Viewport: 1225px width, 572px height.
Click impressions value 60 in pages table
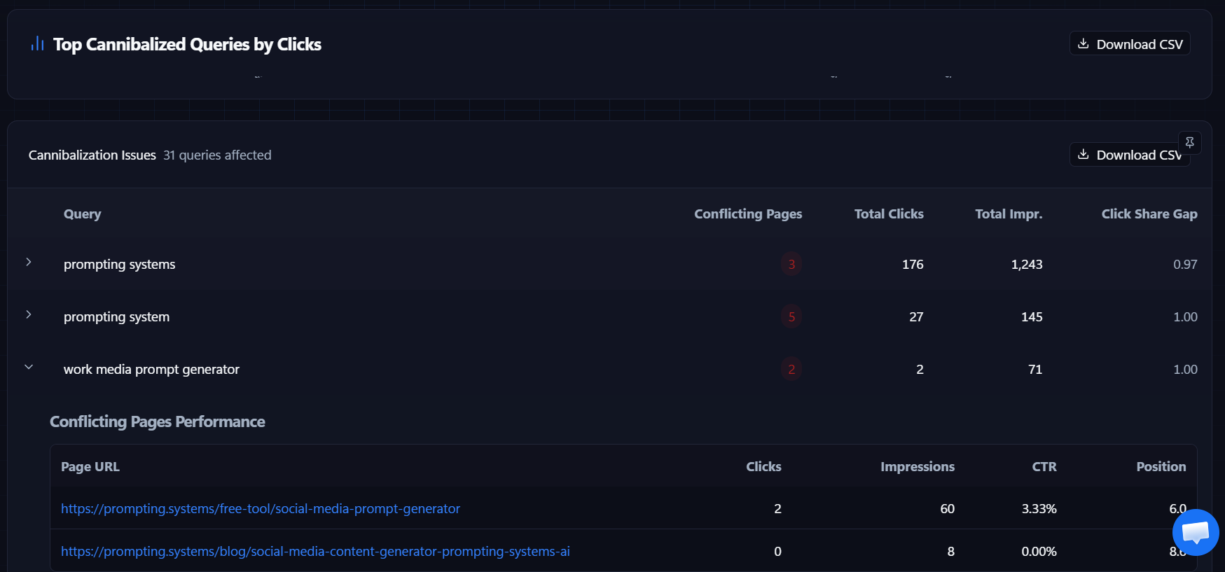coord(947,509)
